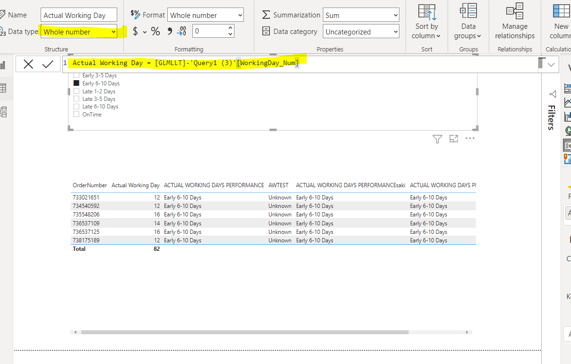Click ACTUAL WORKING DAYS PERFORMANCE column header
Screen dimensions: 571x364
[x=214, y=185]
